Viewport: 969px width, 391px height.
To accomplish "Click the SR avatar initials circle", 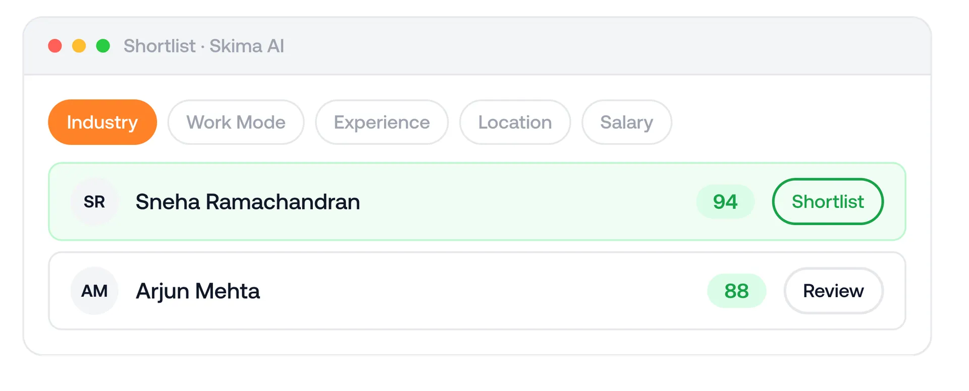I will click(x=94, y=202).
